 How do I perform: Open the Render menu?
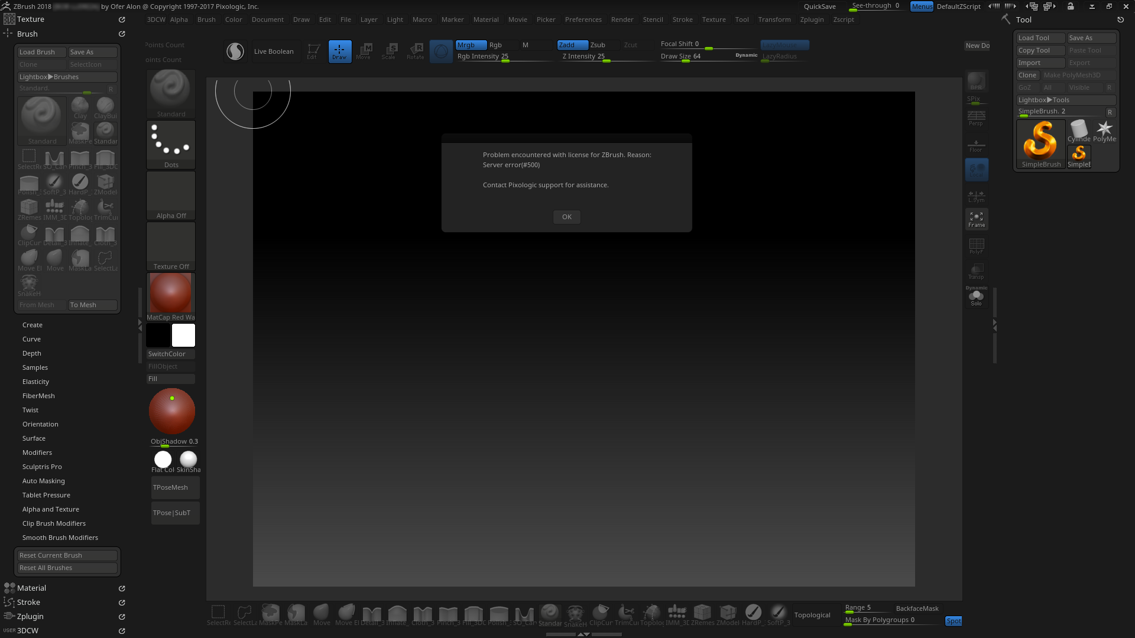pyautogui.click(x=622, y=19)
